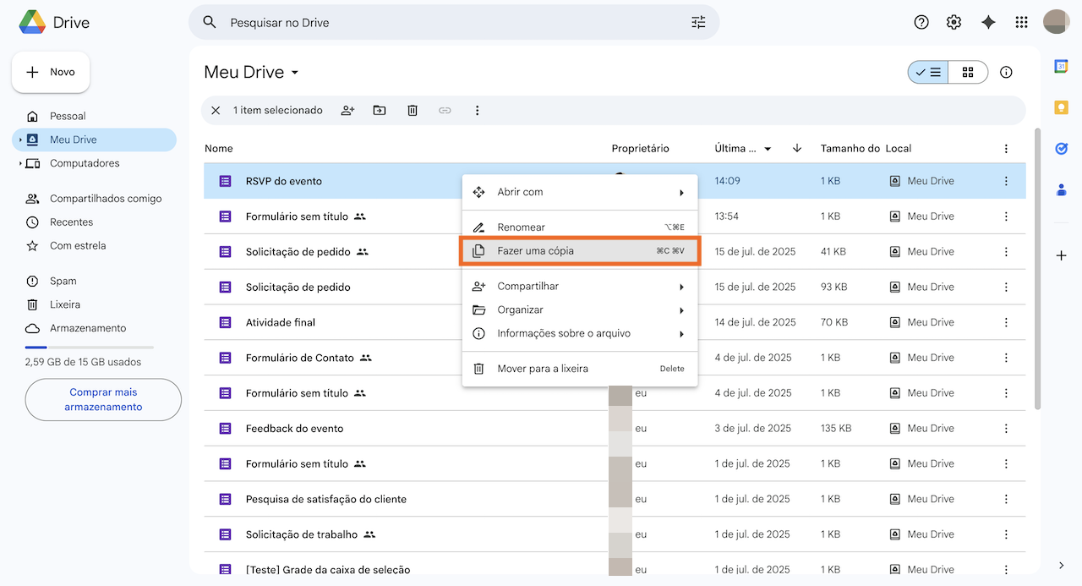Open Google Calendar in side panel
Screen dimensions: 1082x586
pos(1061,67)
